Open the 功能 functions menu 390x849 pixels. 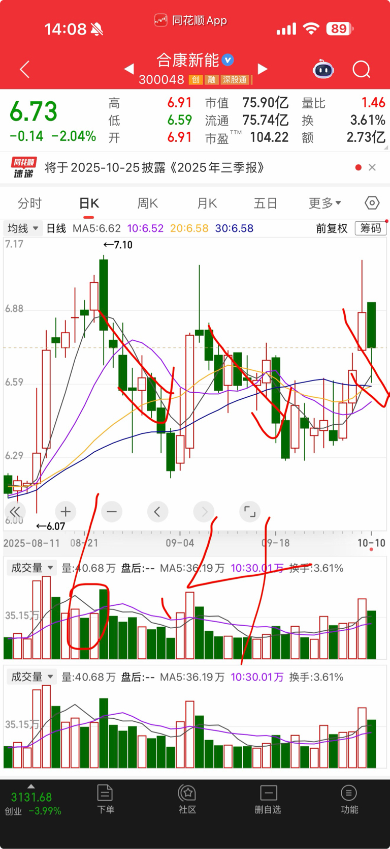coord(349,799)
